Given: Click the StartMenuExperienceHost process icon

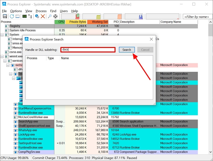Looking at the screenshot, I should pos(16,109).
